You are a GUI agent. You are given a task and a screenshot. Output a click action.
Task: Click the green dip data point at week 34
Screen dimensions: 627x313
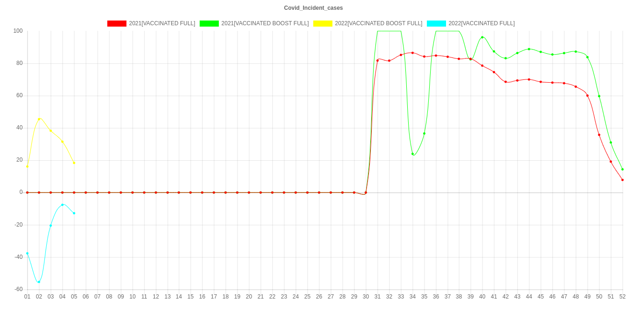pyautogui.click(x=412, y=154)
